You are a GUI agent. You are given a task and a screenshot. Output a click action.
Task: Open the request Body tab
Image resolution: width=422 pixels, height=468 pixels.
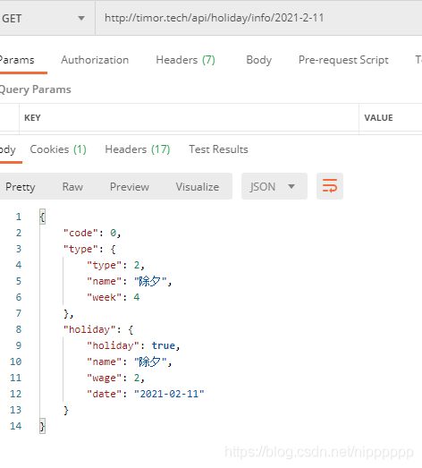click(259, 60)
